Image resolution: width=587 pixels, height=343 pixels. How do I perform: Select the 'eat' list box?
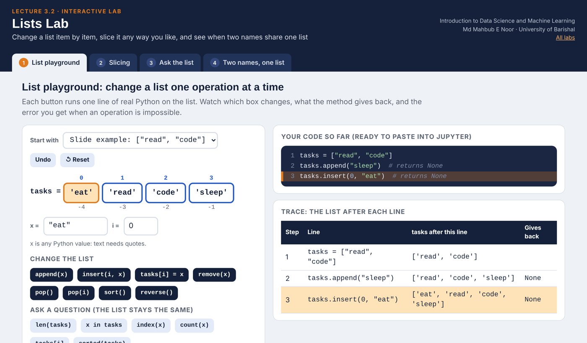point(81,193)
